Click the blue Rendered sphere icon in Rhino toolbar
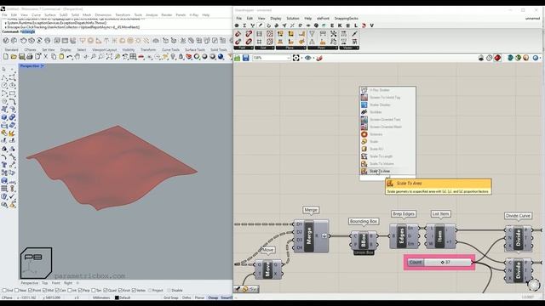Viewport: 545px width, 306px height. 221,57
